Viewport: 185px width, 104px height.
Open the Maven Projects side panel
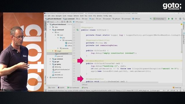[184, 38]
